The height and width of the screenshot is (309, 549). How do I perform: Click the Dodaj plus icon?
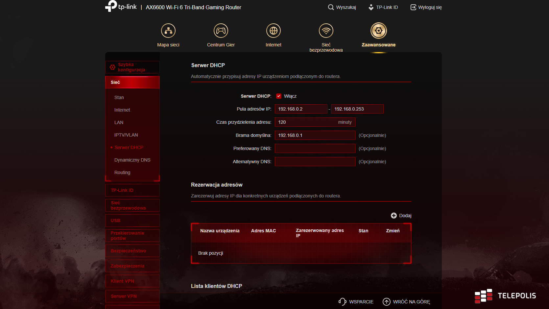click(394, 216)
